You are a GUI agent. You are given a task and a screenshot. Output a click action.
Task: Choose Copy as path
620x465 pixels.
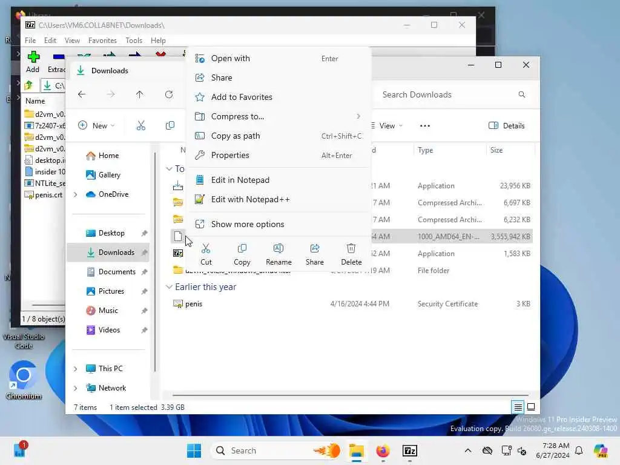pos(278,136)
